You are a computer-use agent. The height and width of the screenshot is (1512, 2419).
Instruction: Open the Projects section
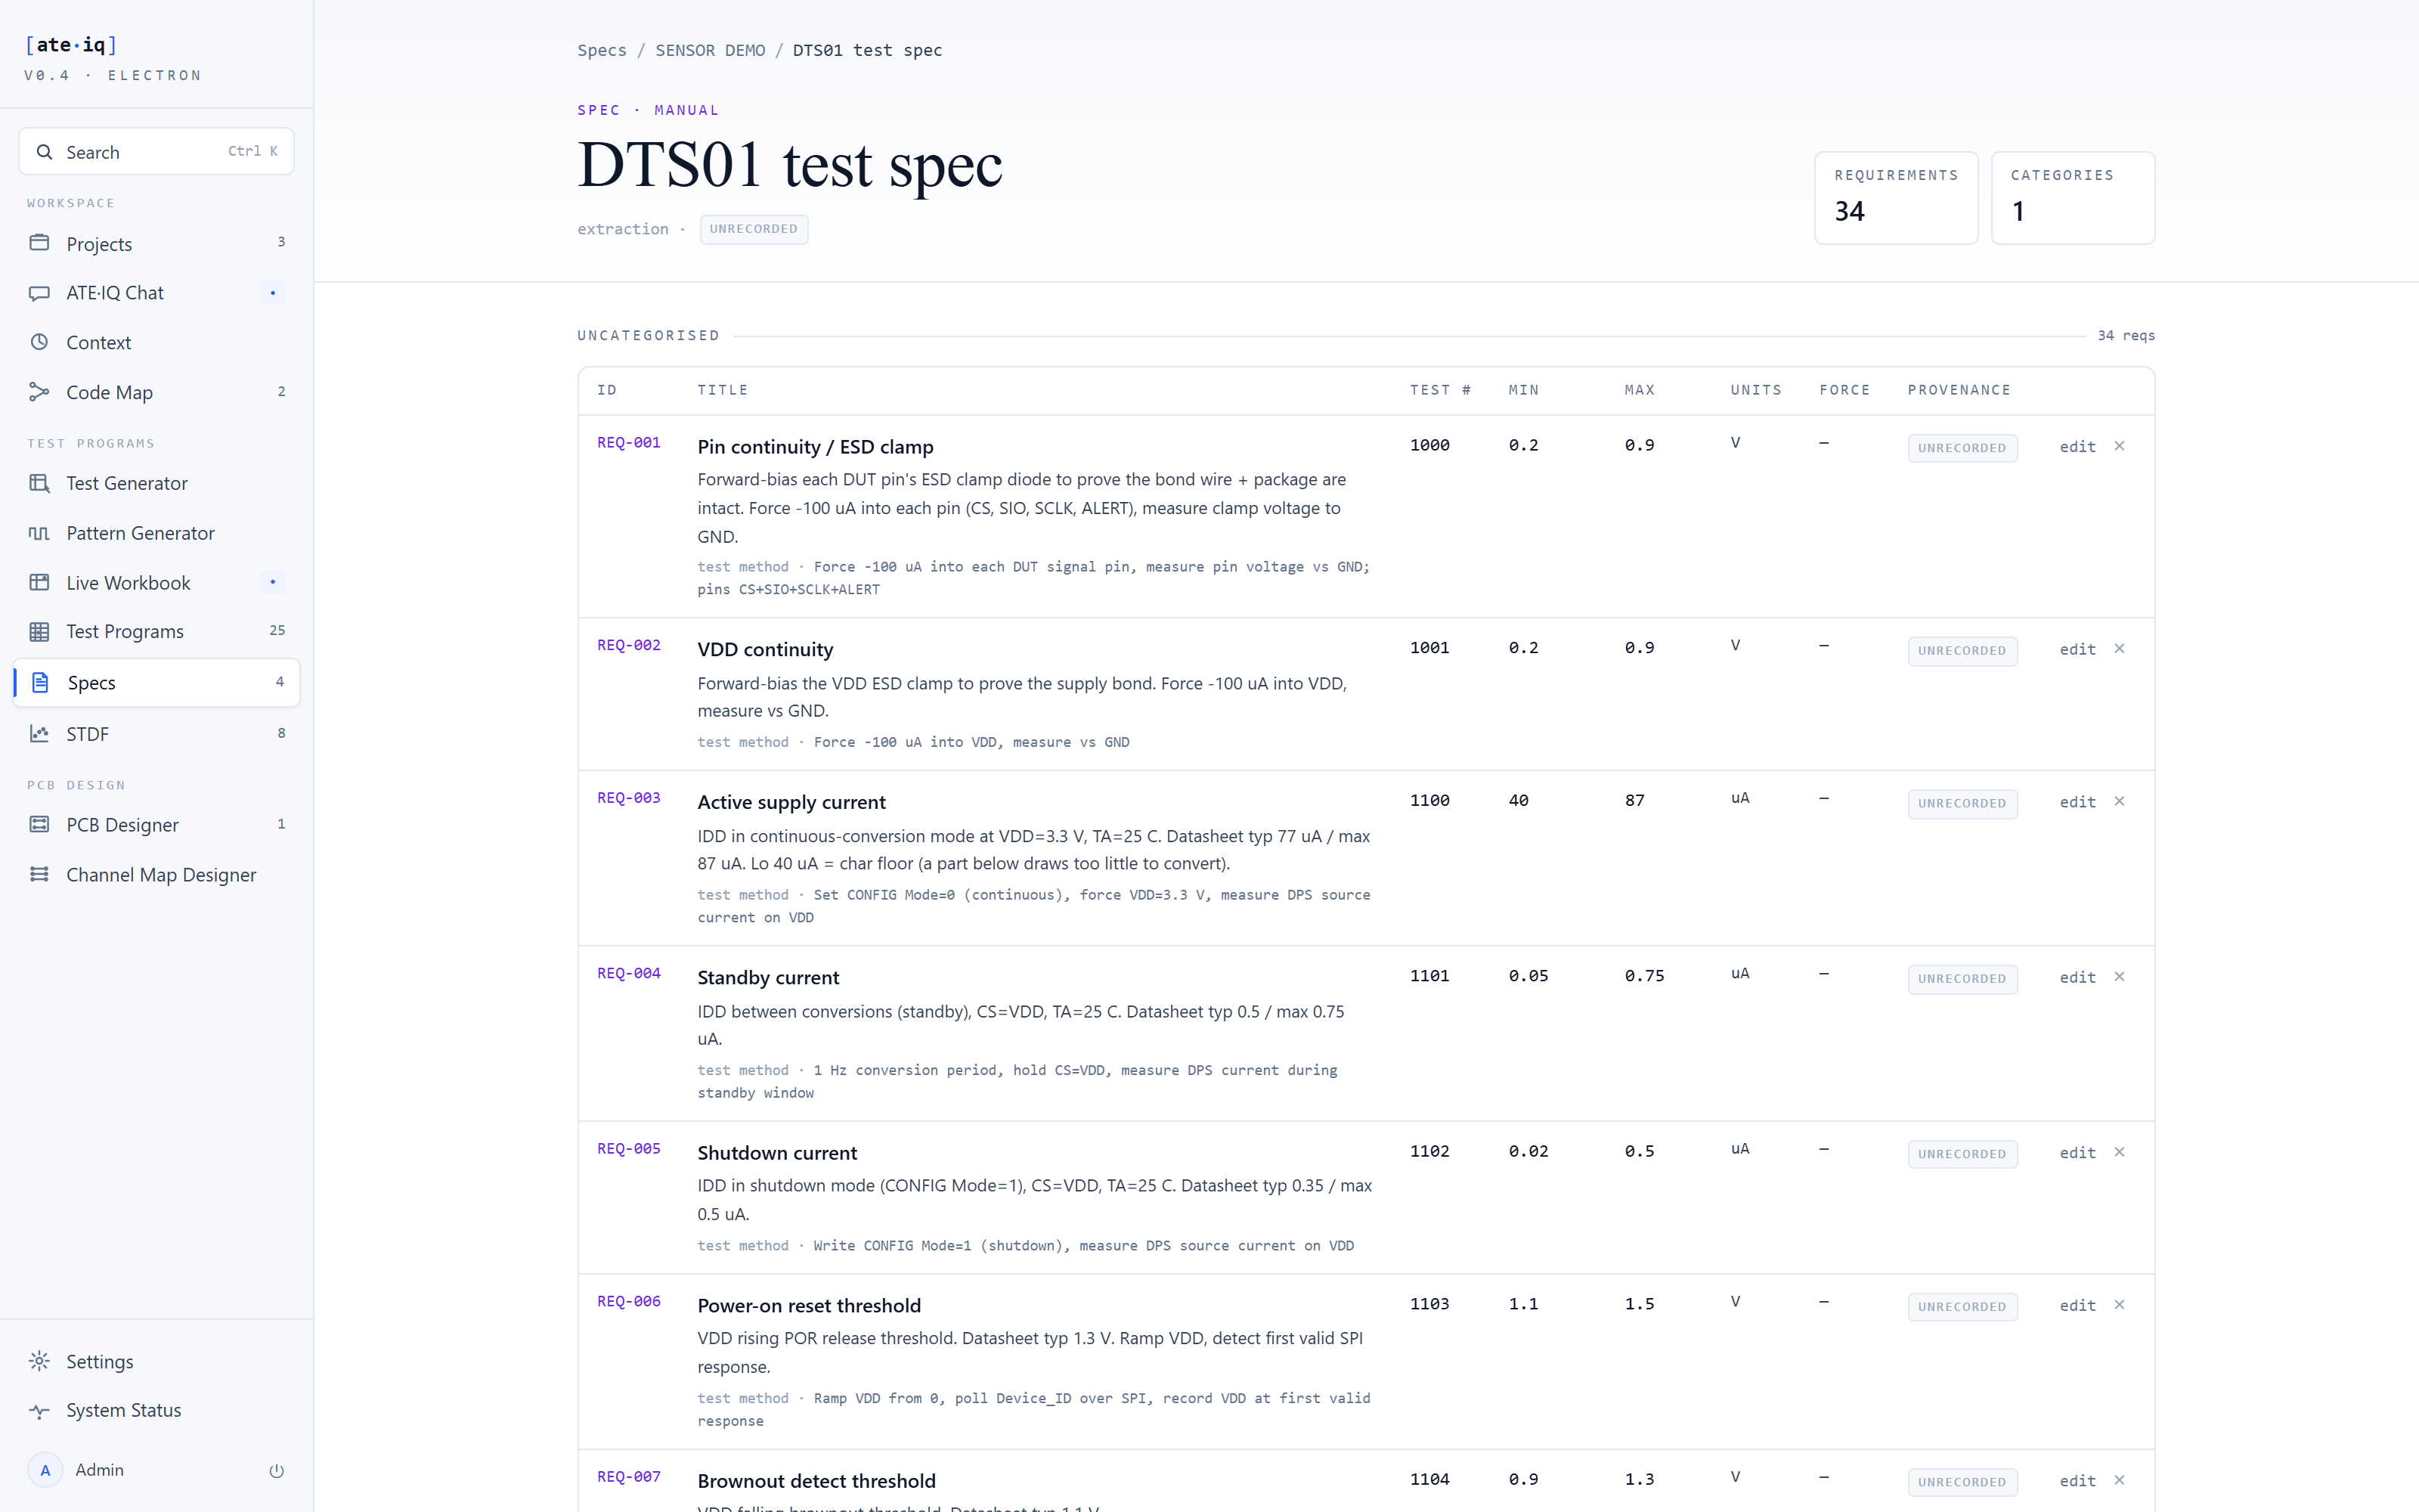click(156, 243)
